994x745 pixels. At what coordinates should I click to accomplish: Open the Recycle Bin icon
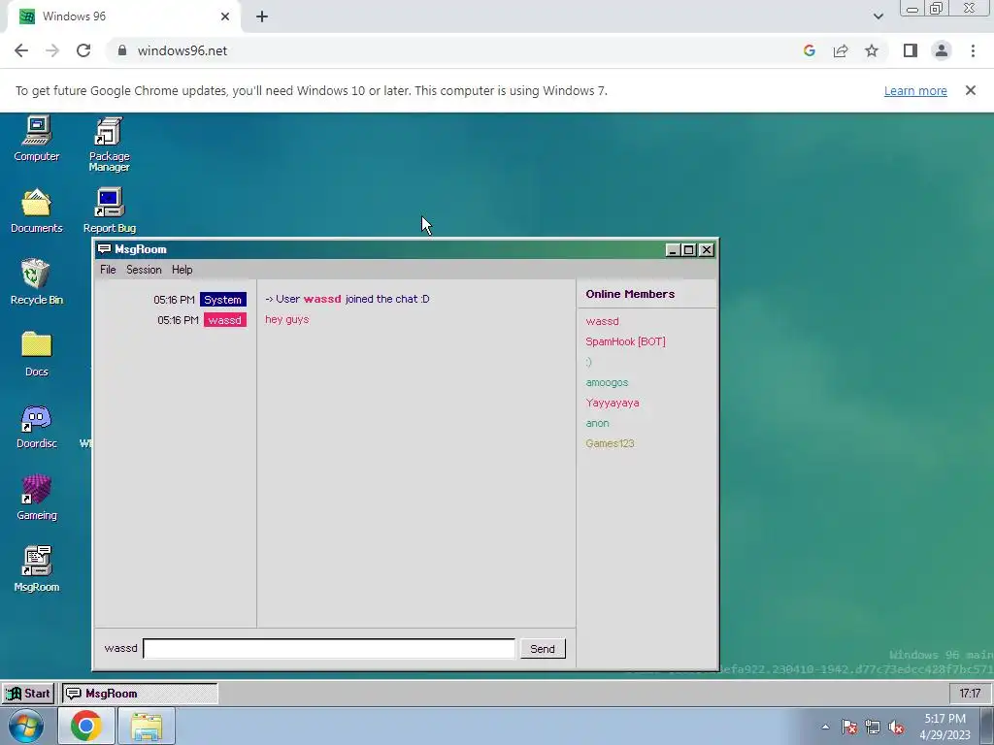[36, 282]
